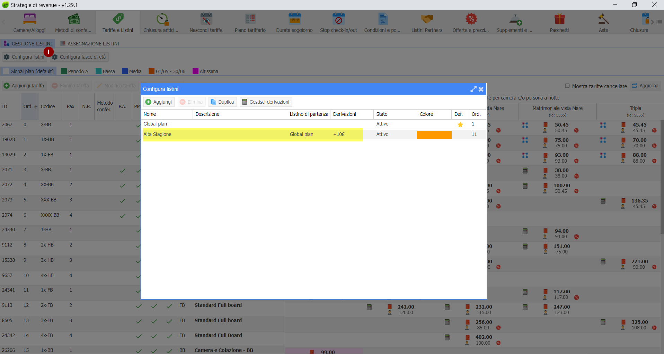Select the Media period tab
Screen dimensions: 664x354
132,71
